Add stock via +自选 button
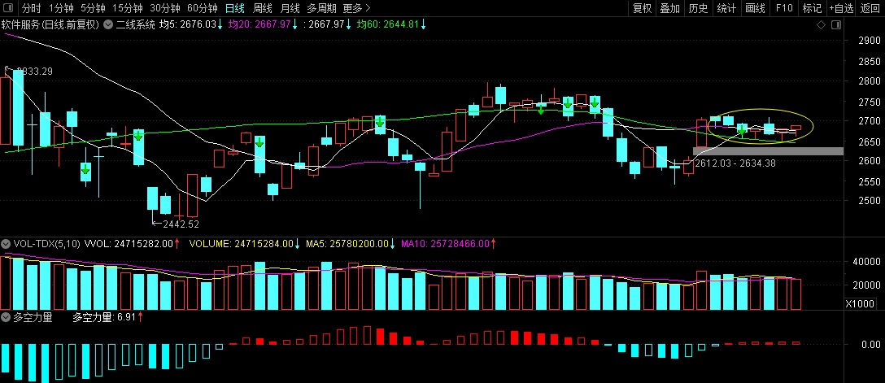Image resolution: width=885 pixels, height=383 pixels. point(841,8)
